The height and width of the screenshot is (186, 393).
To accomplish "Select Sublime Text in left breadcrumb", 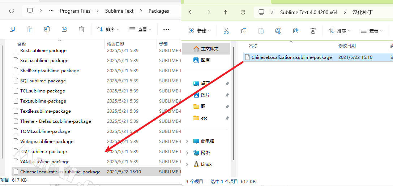I will (119, 11).
